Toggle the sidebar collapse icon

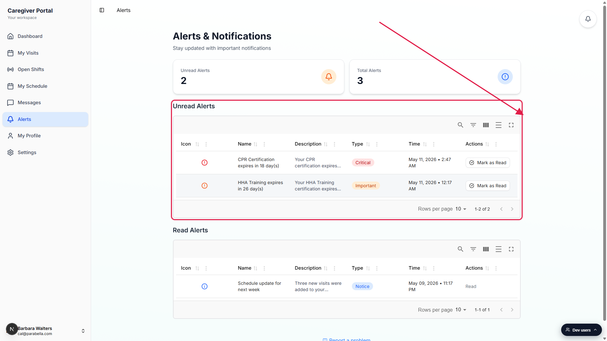click(x=102, y=10)
